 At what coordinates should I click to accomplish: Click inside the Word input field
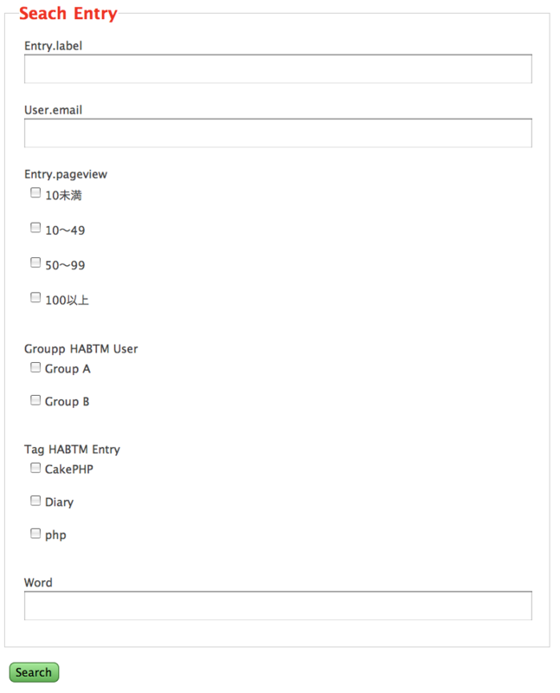(278, 606)
